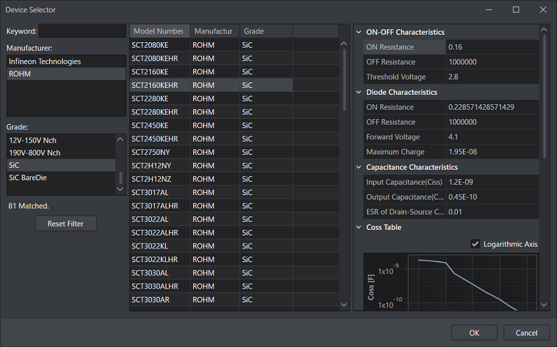Confirm selection with OK button
This screenshot has height=347, width=557.
[x=474, y=333]
